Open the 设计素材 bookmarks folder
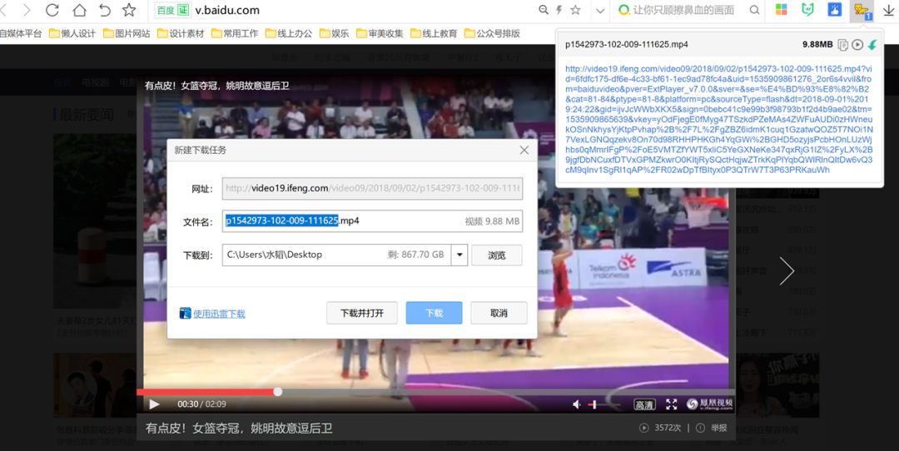Image resolution: width=899 pixels, height=451 pixels. (x=181, y=33)
